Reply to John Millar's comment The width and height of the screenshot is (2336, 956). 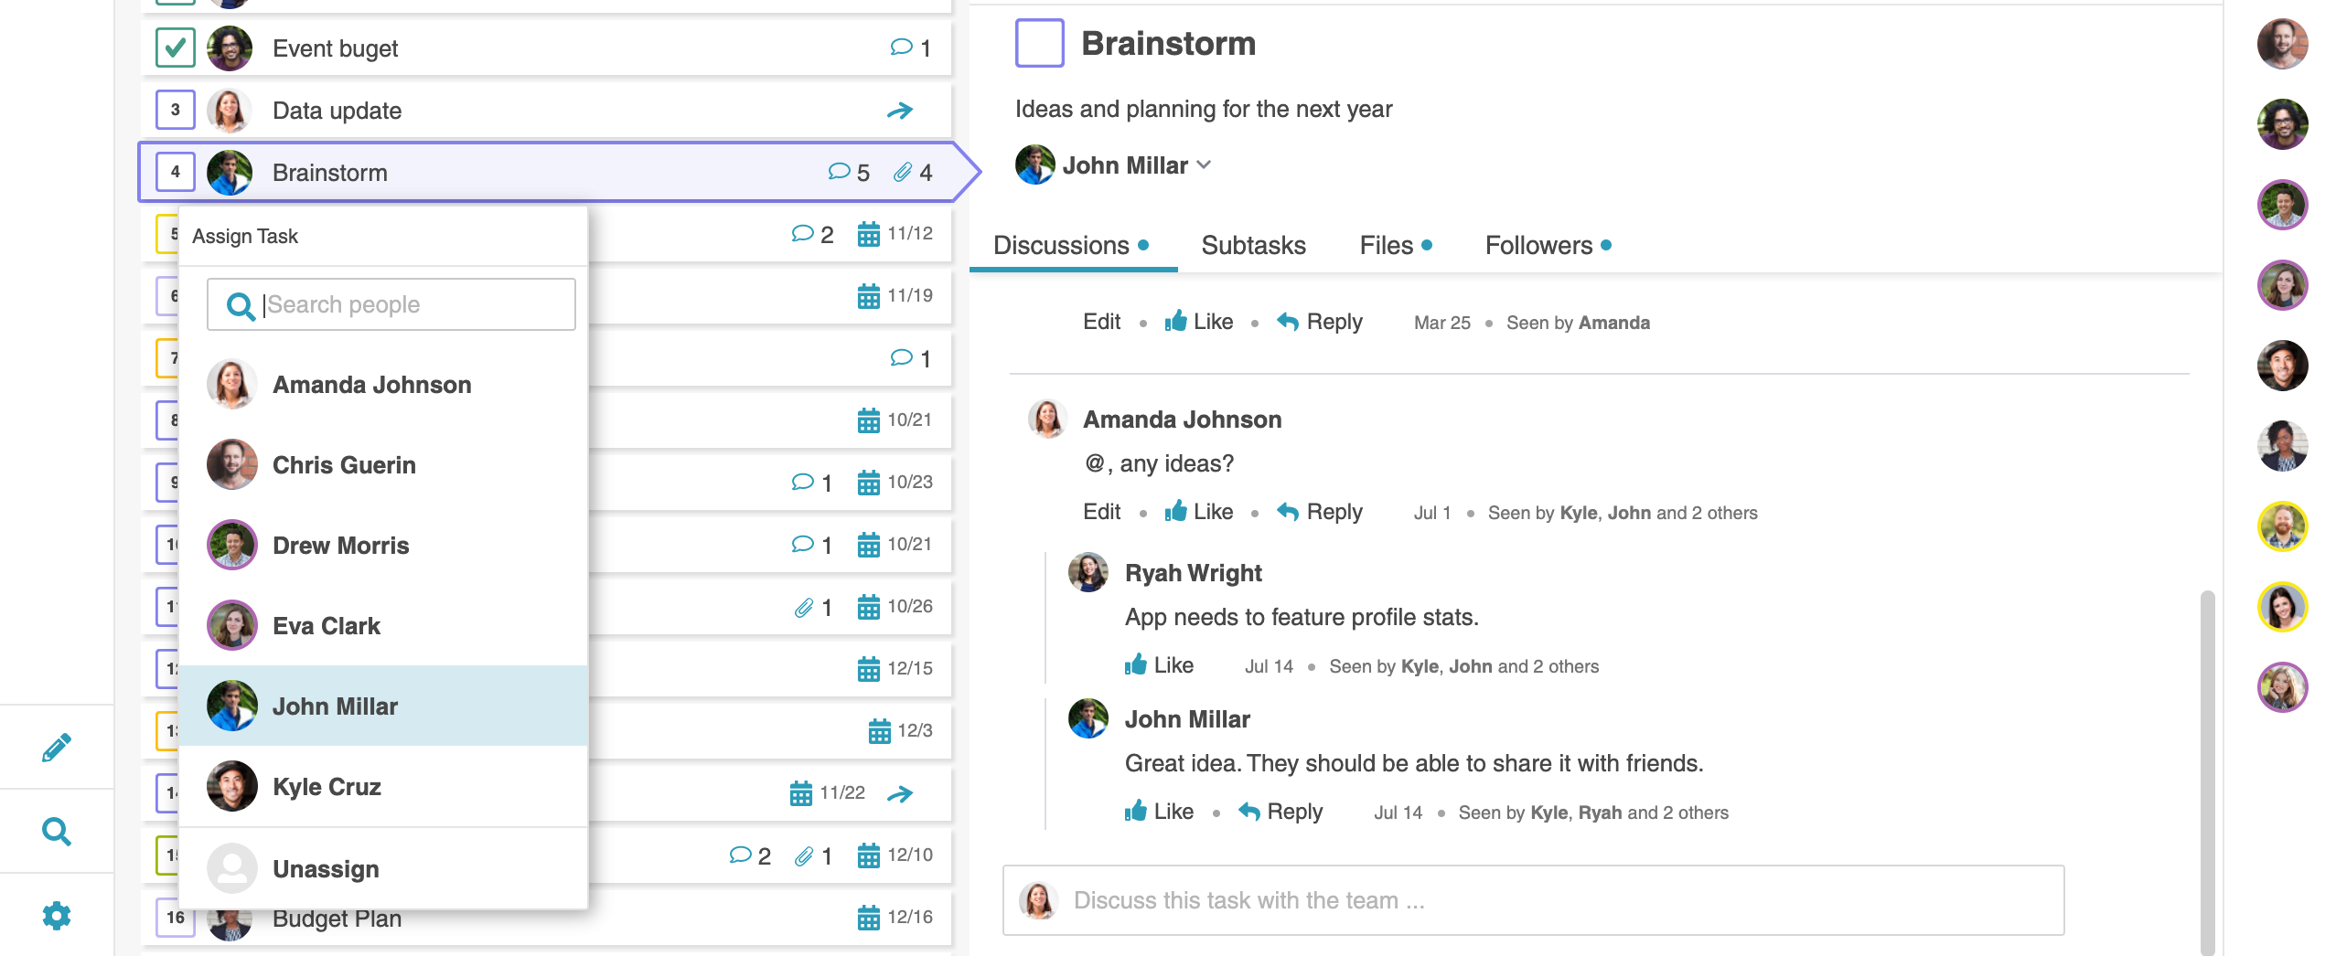pos(1281,812)
